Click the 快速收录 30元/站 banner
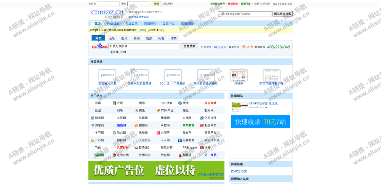The width and height of the screenshot is (381, 184). [x=261, y=122]
